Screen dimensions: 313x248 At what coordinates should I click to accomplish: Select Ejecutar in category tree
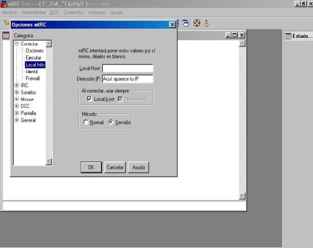point(33,58)
